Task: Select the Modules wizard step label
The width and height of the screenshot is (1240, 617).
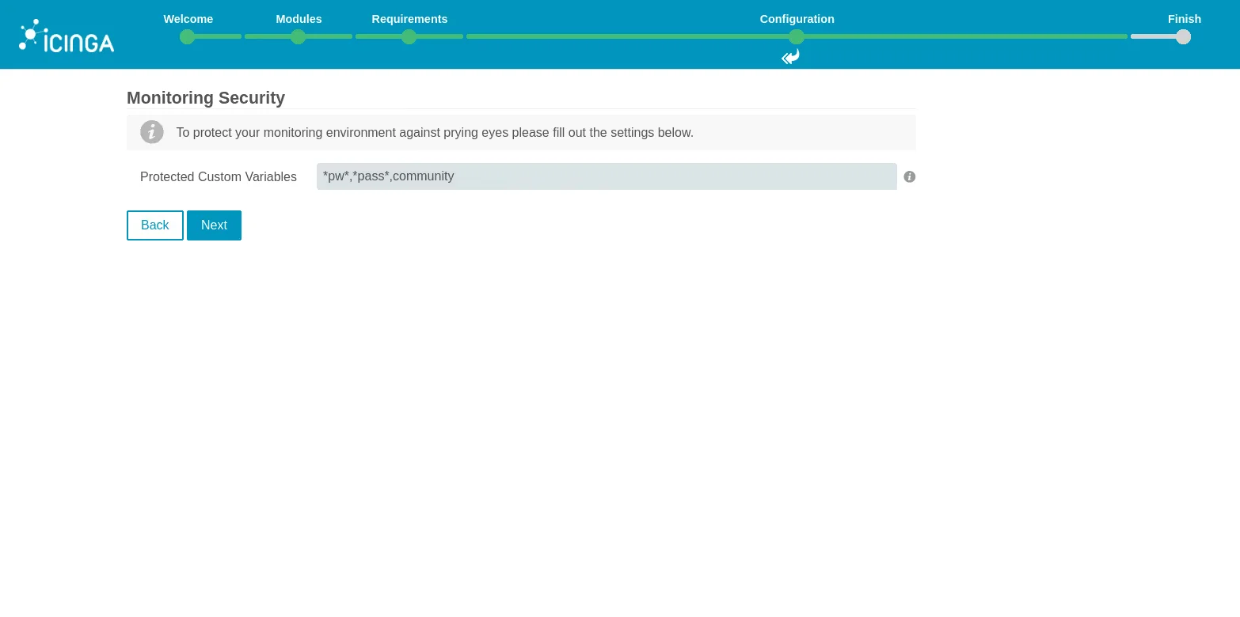Action: coord(299,19)
